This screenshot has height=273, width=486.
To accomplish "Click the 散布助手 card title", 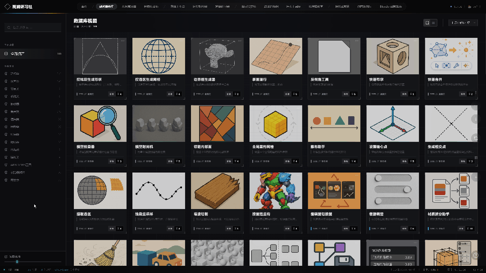I will pyautogui.click(x=318, y=147).
